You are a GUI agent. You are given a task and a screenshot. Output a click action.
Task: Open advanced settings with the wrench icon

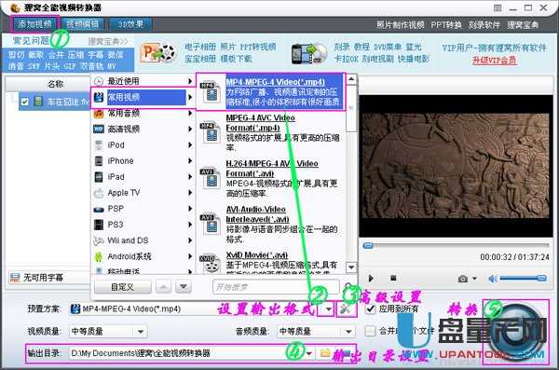coord(346,309)
